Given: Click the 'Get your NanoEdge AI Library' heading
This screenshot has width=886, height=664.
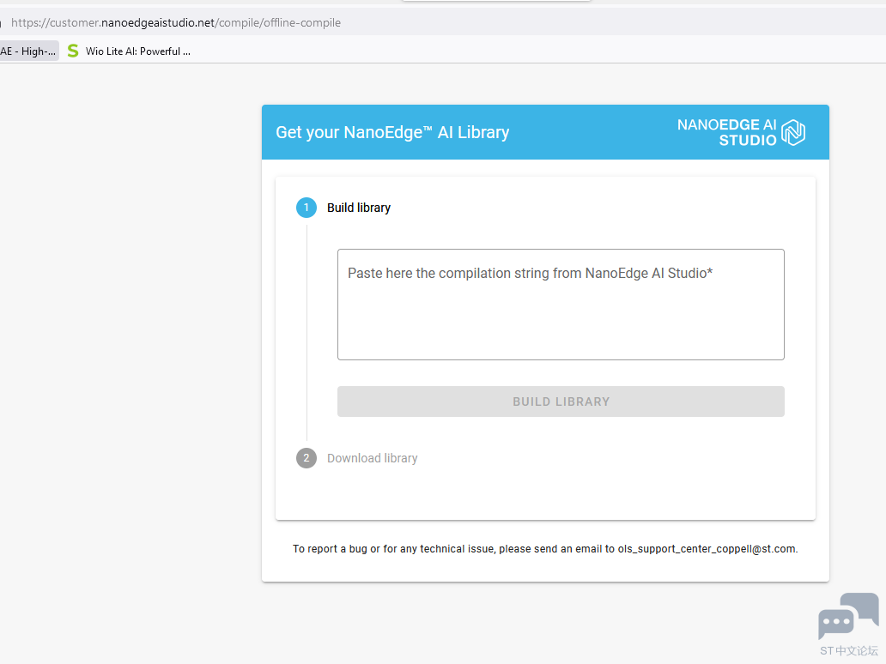Looking at the screenshot, I should pyautogui.click(x=392, y=132).
